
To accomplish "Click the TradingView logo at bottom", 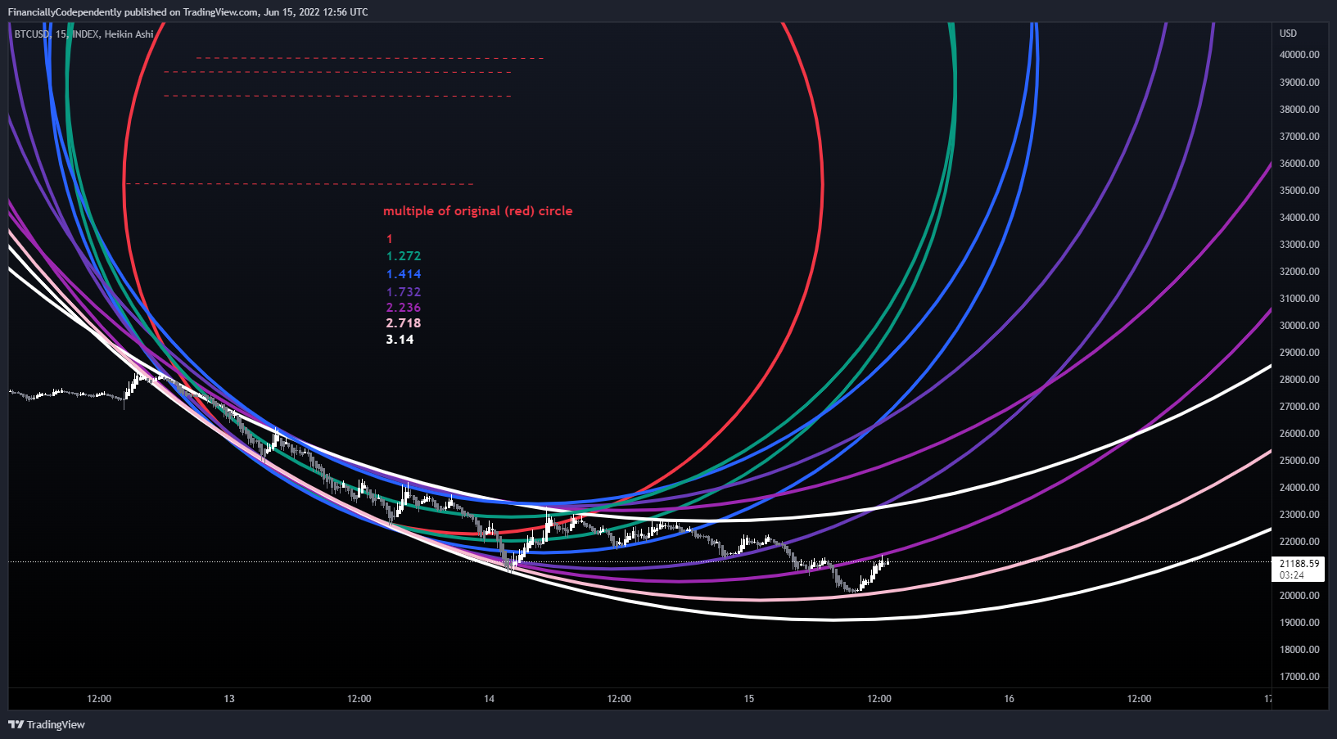I will [47, 724].
